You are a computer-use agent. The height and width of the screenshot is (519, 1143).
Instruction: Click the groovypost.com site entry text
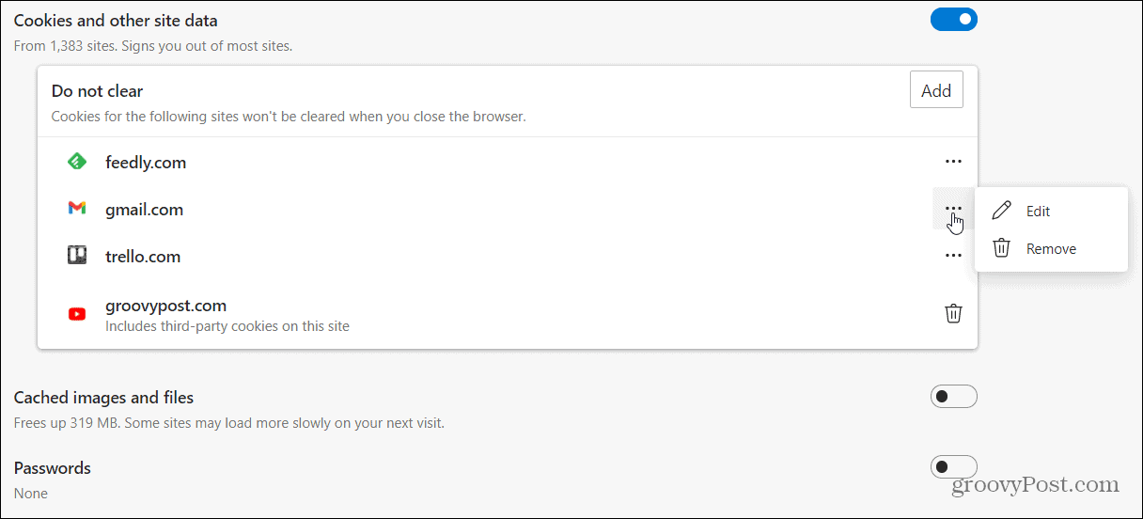[165, 306]
